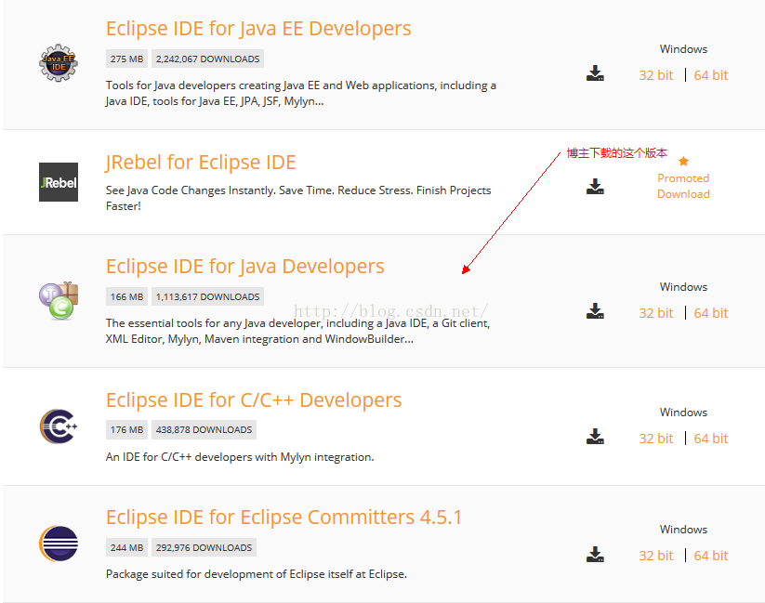Open Eclipse IDE for Eclipse Committers 4.5.1 title
Viewport: 765px width, 603px height.
click(x=284, y=518)
